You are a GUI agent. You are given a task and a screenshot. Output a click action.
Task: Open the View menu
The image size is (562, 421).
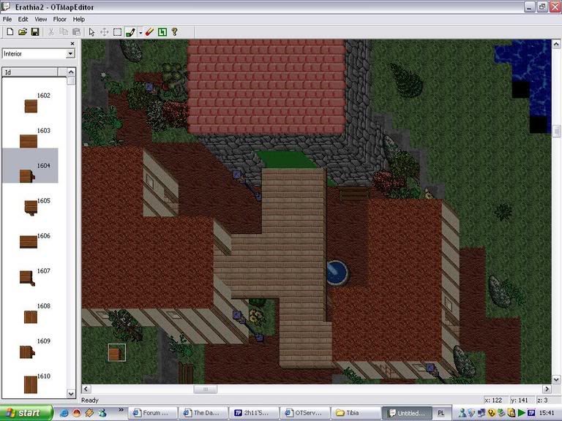click(40, 19)
